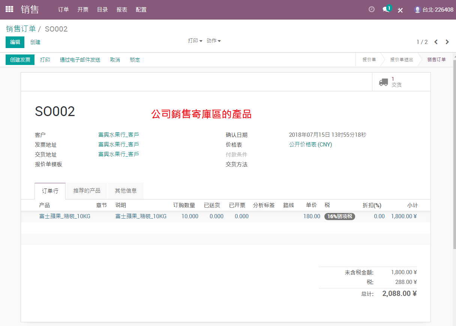
Task: Select the 销售订单 status stage
Action: point(436,60)
